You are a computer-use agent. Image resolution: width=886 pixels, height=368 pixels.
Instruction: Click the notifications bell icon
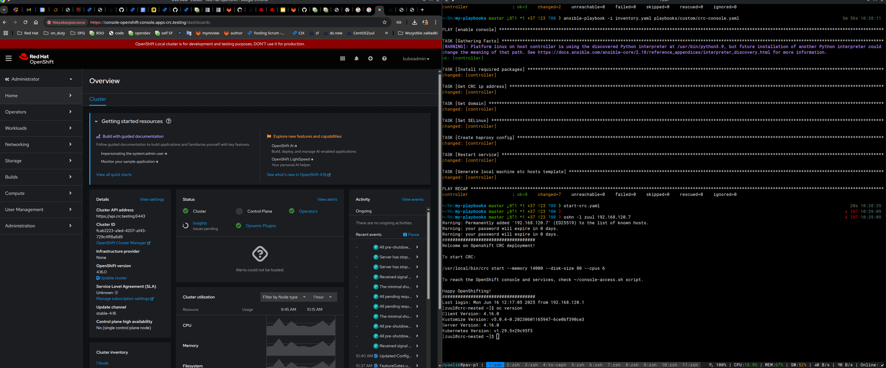click(356, 58)
